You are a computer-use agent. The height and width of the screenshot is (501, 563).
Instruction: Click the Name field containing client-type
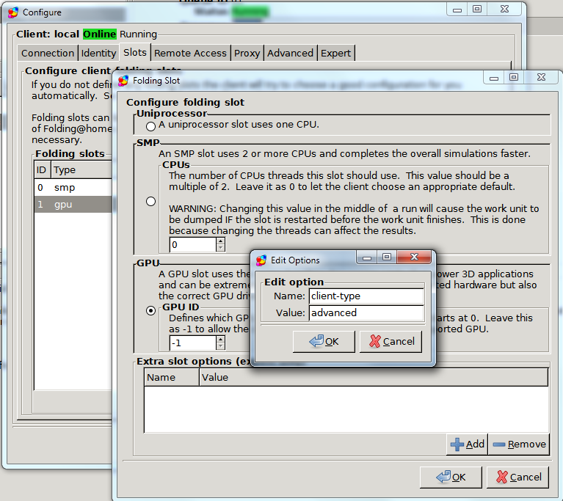click(x=366, y=296)
